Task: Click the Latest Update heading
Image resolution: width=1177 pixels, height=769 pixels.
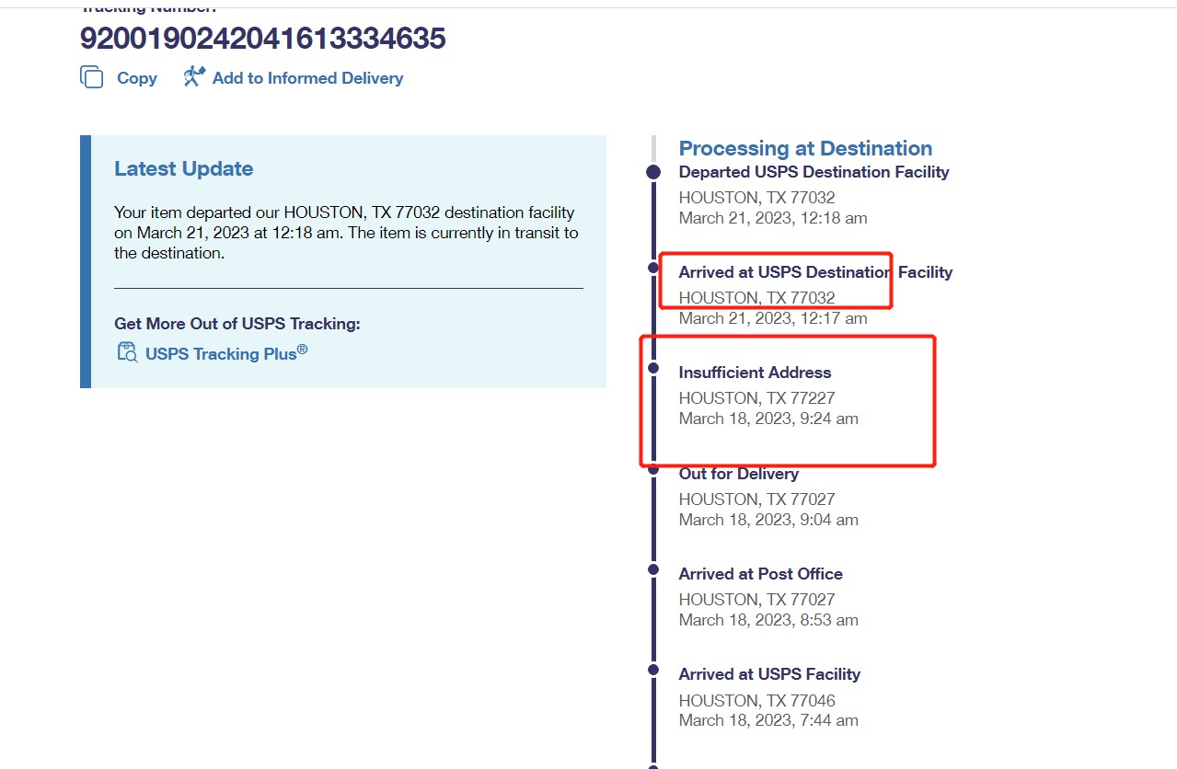Action: pyautogui.click(x=183, y=168)
